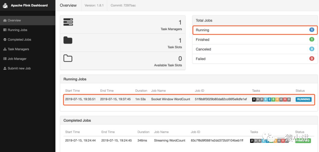Click the outlined folder Available Task Slots icon
319x152 pixels.
tap(68, 58)
